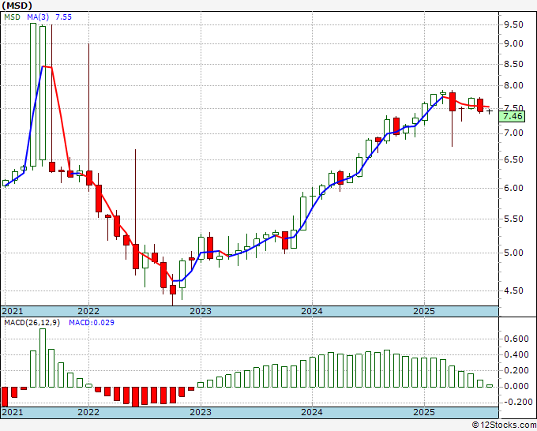
Task: Click the (MSD) ticker title
Action: pyautogui.click(x=17, y=6)
